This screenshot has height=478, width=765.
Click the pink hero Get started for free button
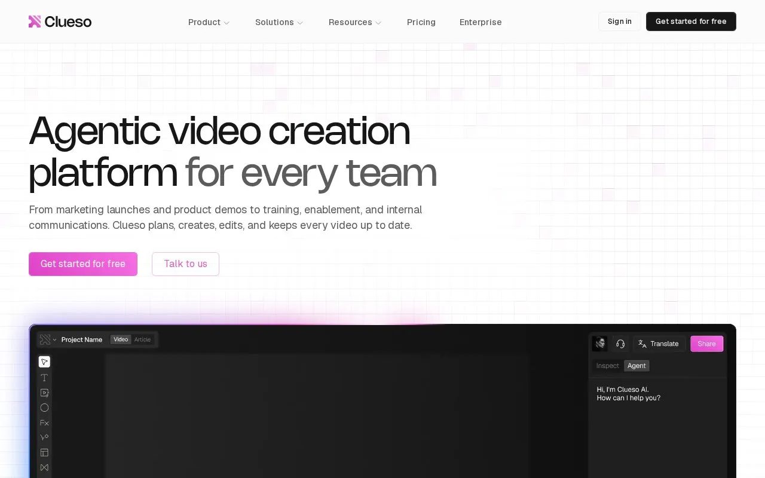(x=83, y=264)
